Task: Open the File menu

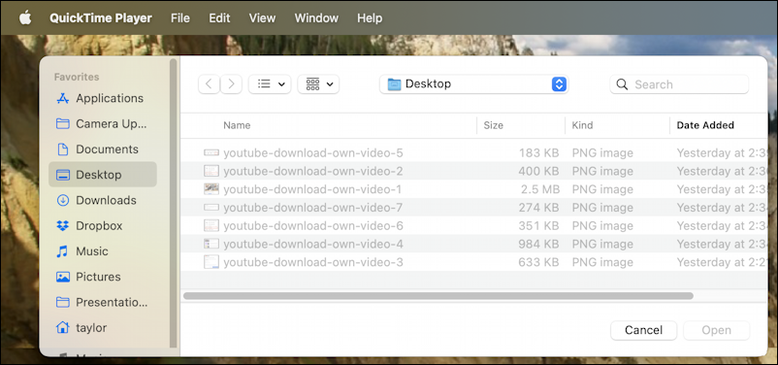Action: [180, 18]
